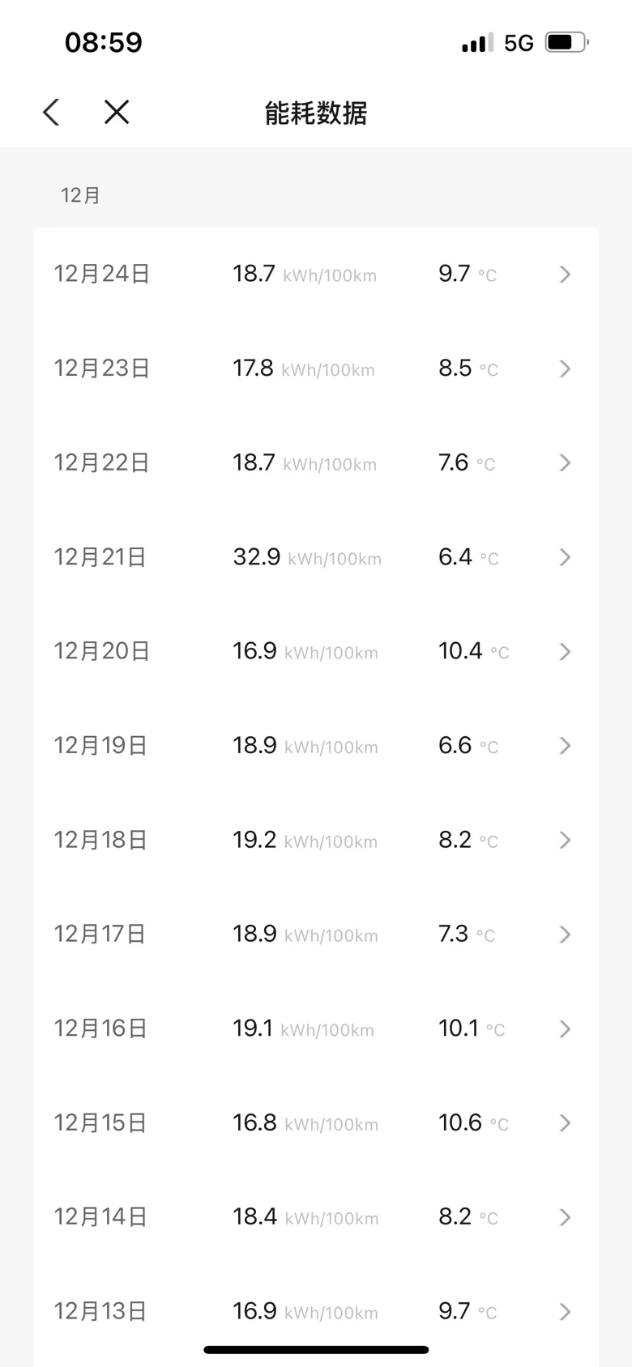Tap the back arrow icon
632x1367 pixels.
tap(51, 113)
